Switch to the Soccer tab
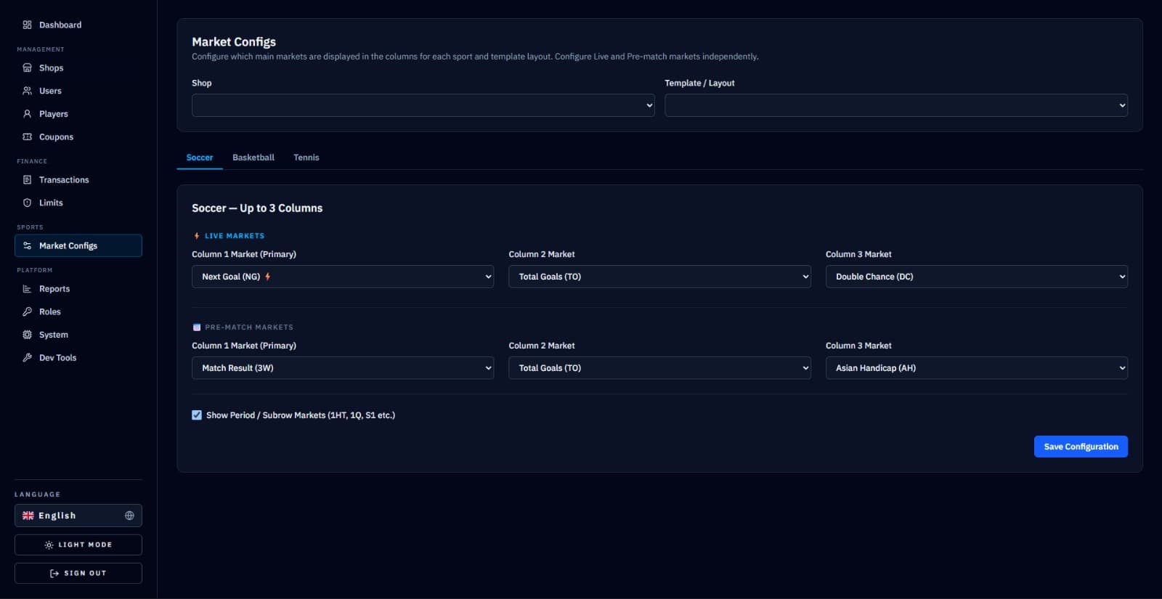 coord(200,158)
